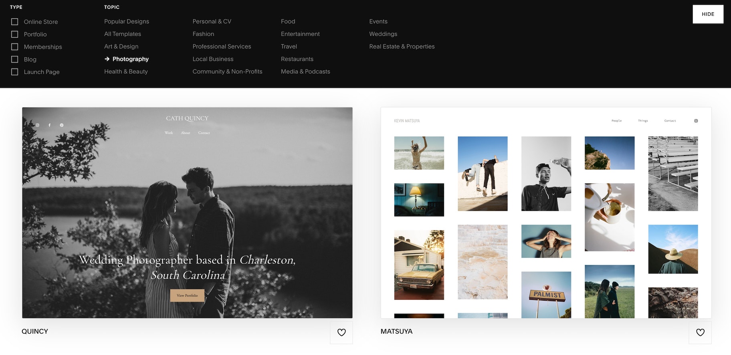The height and width of the screenshot is (355, 731).
Task: Go to Real Estate & Properties topic
Action: coord(402,46)
